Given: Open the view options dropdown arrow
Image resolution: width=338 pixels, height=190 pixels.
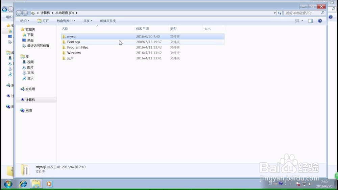Looking at the screenshot, I should (x=302, y=21).
